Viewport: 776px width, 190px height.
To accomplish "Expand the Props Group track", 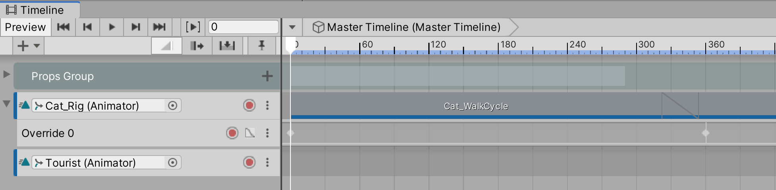I will 6,74.
